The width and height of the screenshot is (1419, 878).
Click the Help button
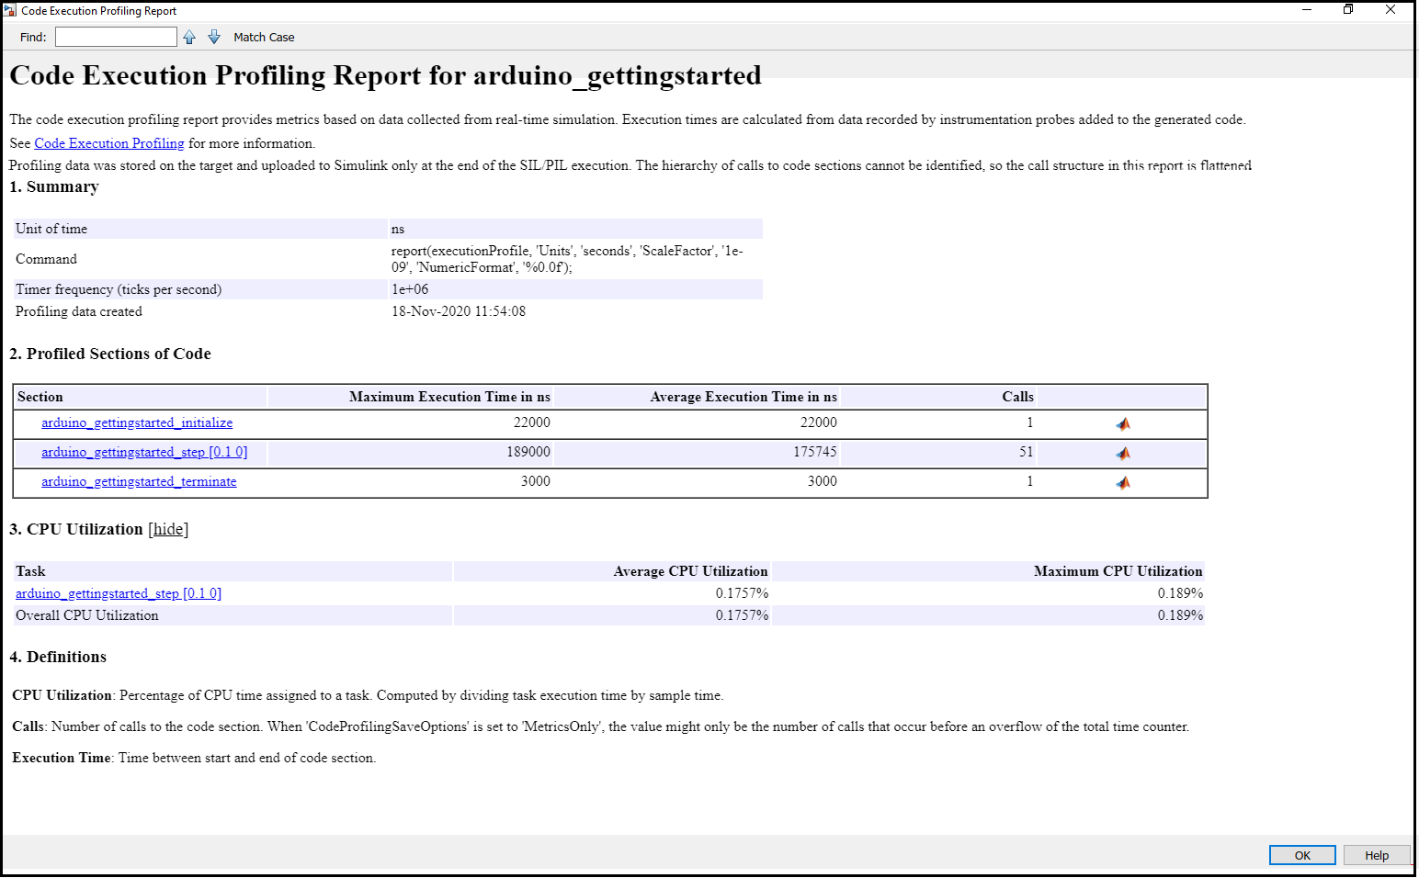(x=1377, y=855)
